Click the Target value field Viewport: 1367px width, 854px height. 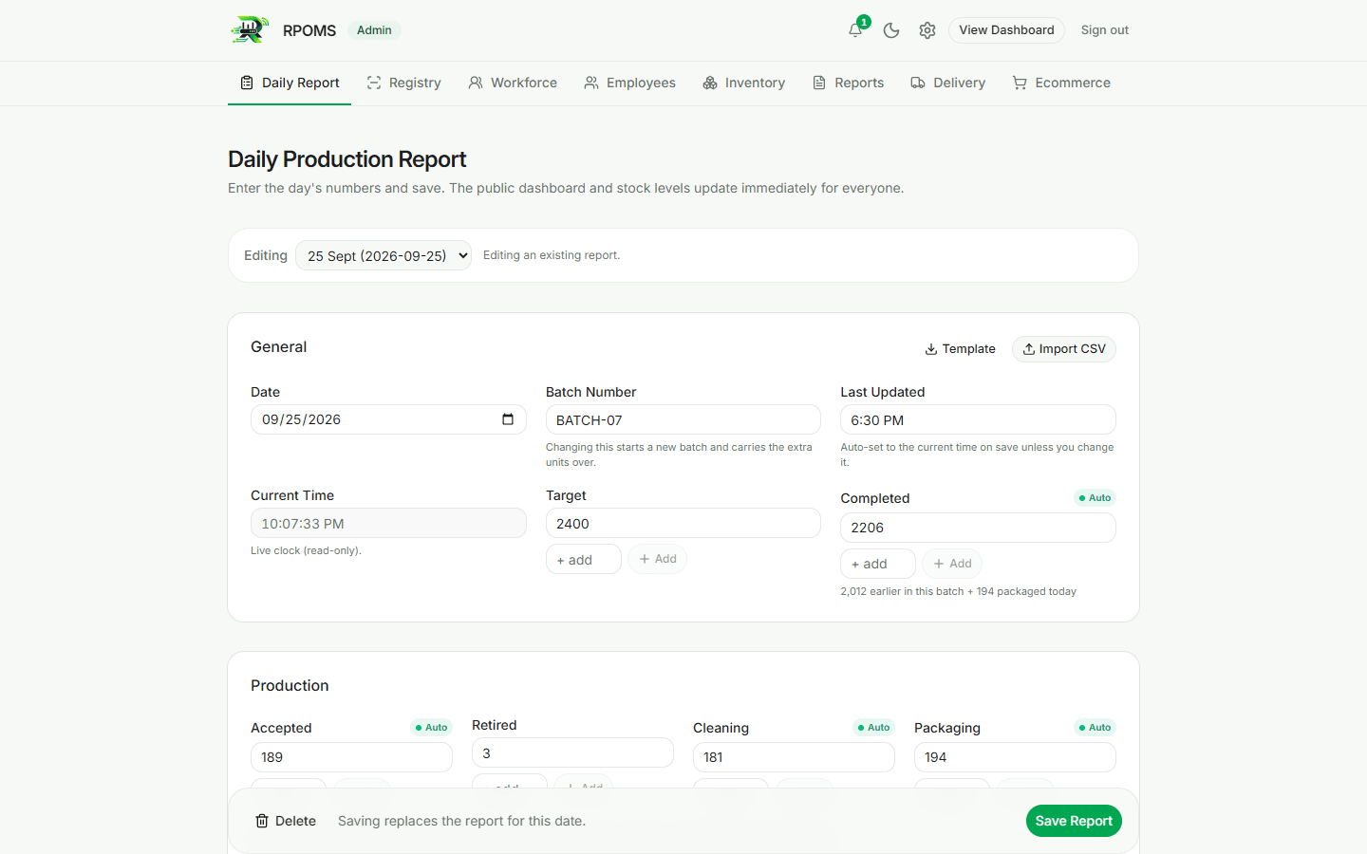click(x=683, y=523)
